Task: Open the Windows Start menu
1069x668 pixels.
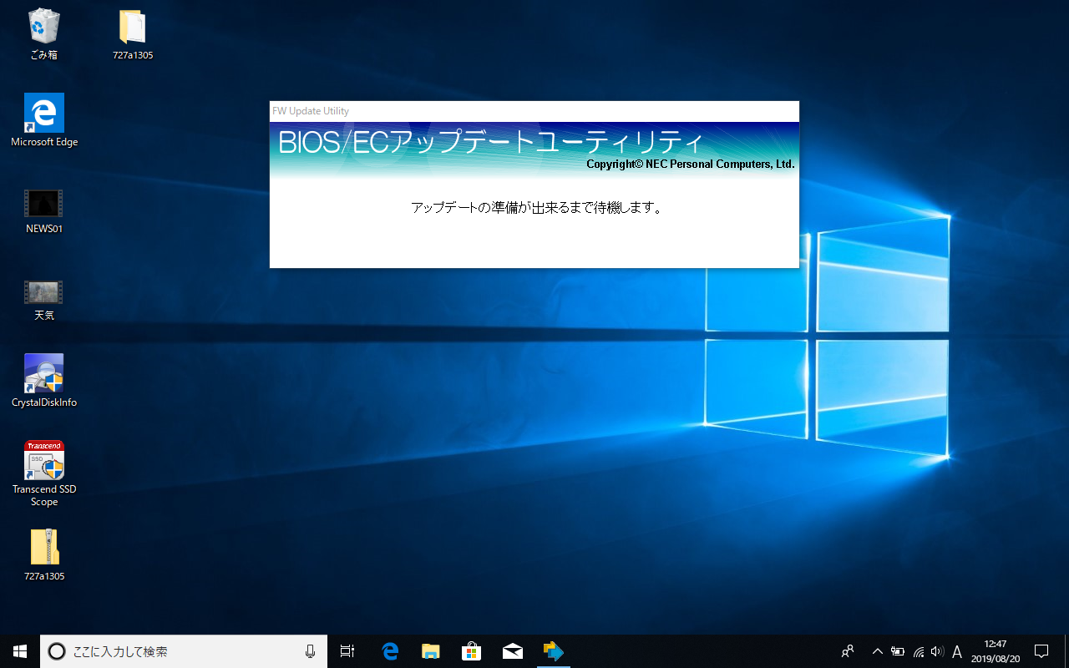Action: click(20, 651)
